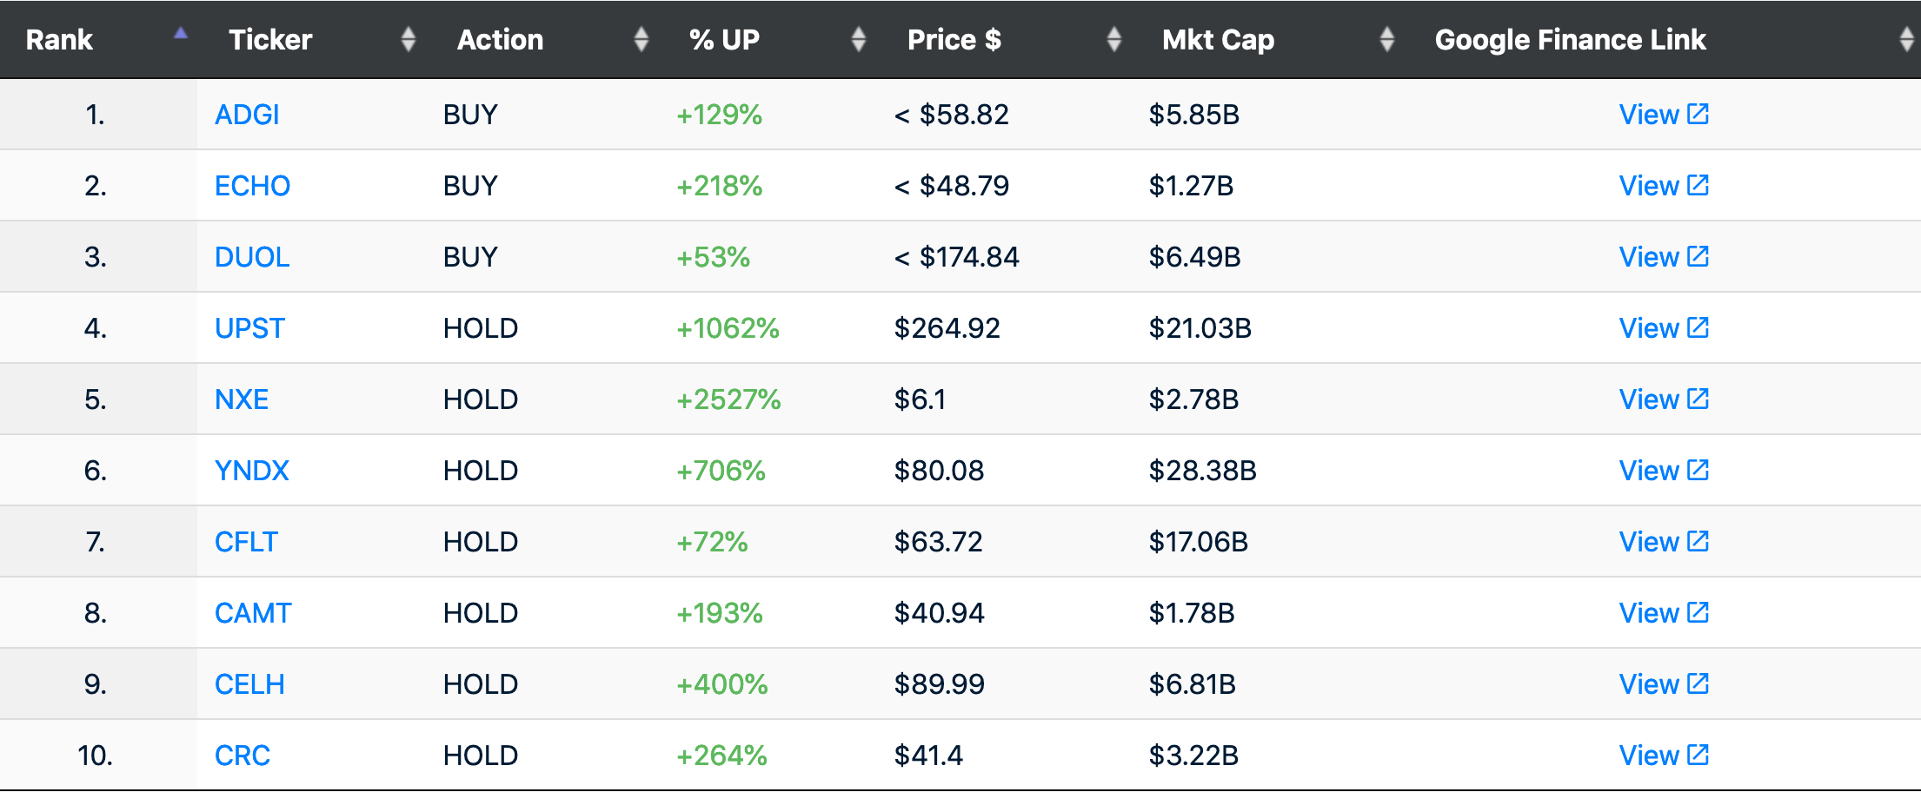
Task: Click sort arrows in Ticker header
Action: tap(409, 39)
